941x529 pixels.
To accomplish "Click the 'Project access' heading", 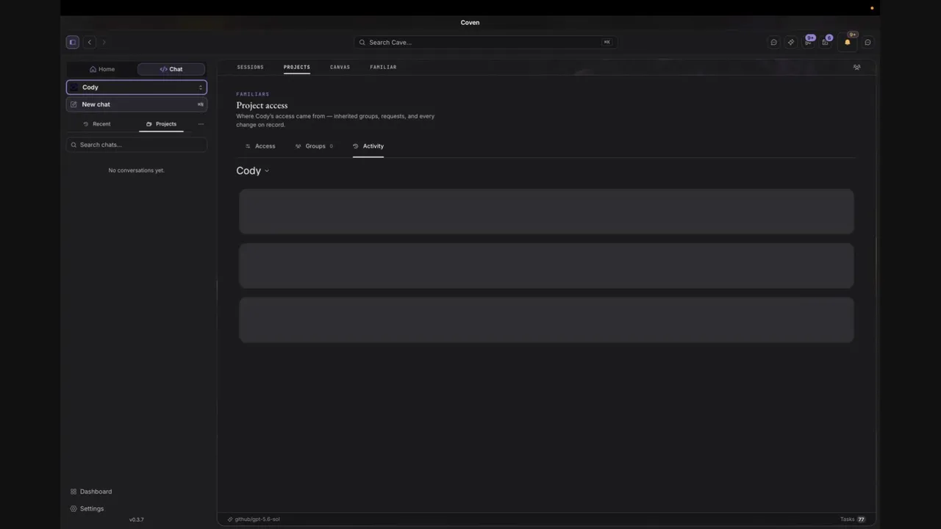I will click(x=262, y=105).
